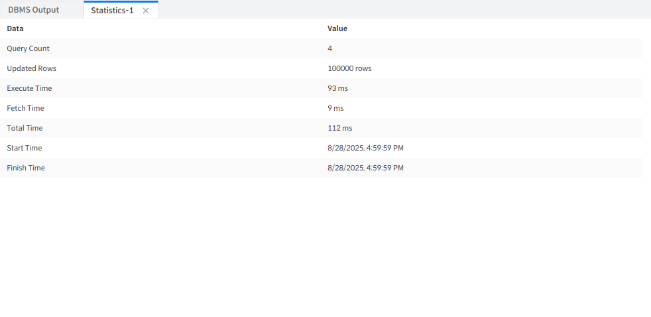651x317 pixels.
Task: Close the Statistics-1 tab
Action: point(146,11)
